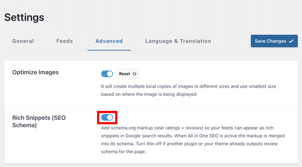Switch to the Feeds tab
The image size is (302, 167).
(65, 41)
